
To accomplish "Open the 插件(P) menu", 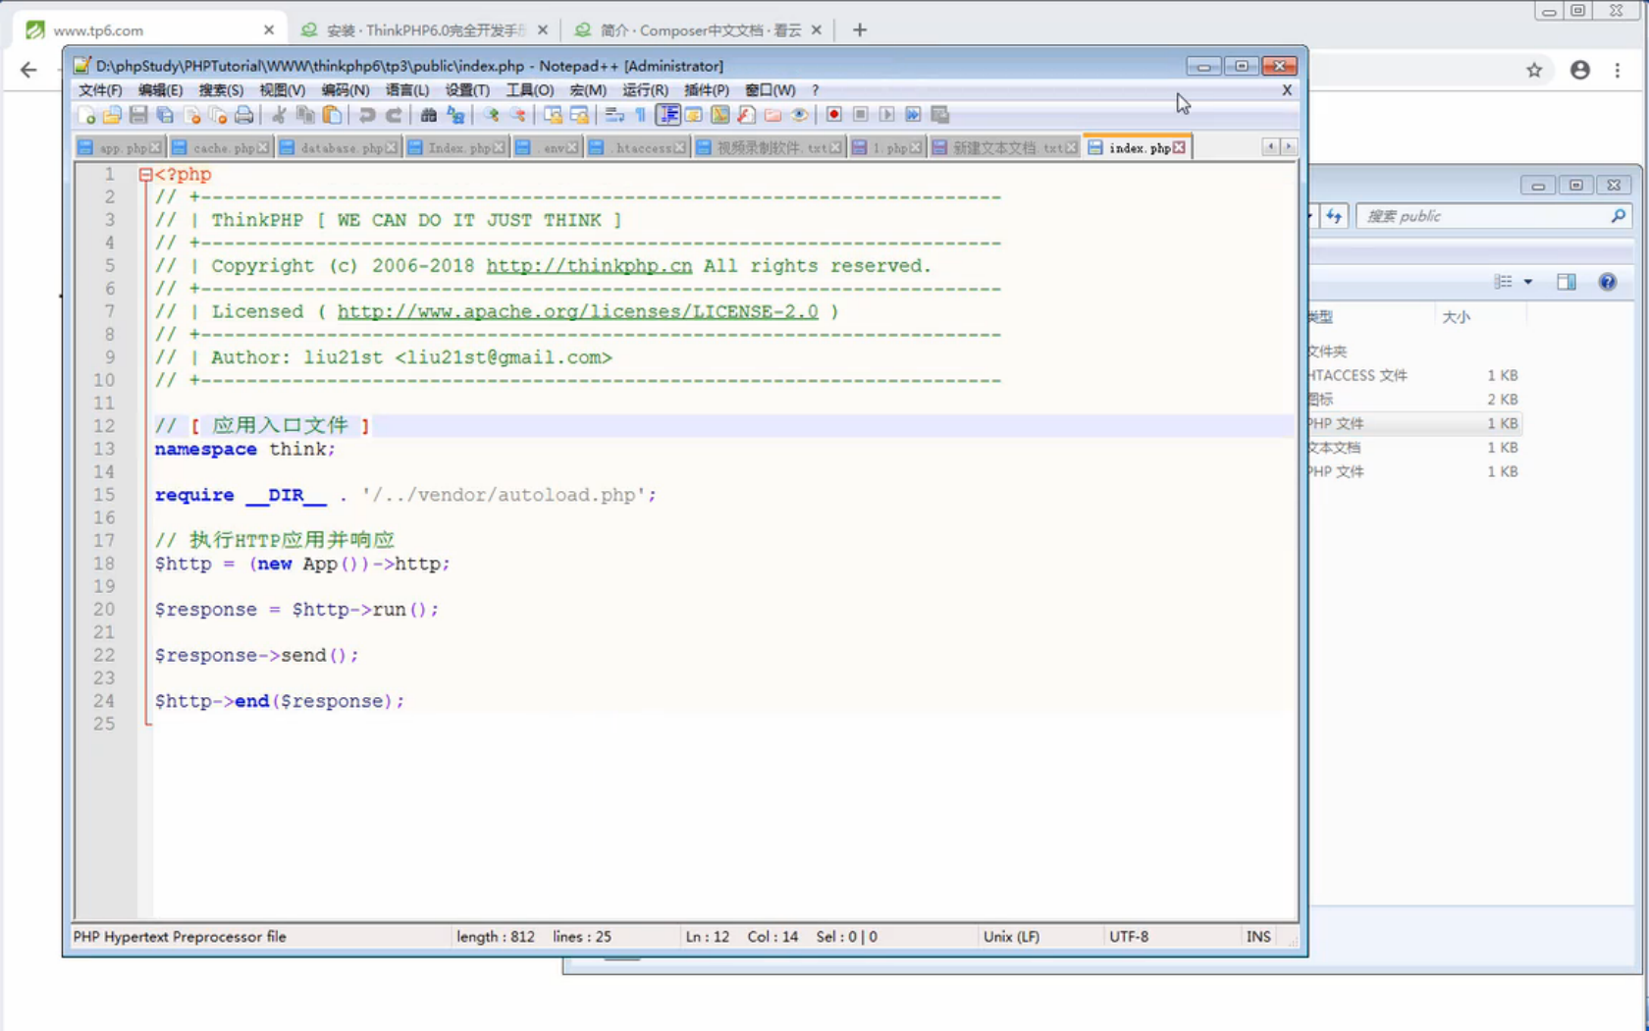I will (x=707, y=90).
